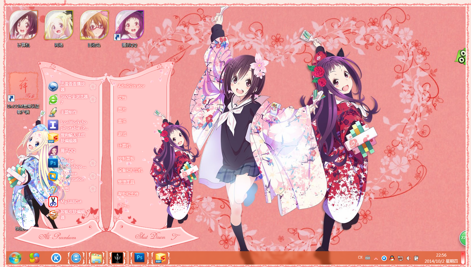
Task: Select the Dr.COM宽带认证客户端 desktop shortcut
Action: pos(23,93)
